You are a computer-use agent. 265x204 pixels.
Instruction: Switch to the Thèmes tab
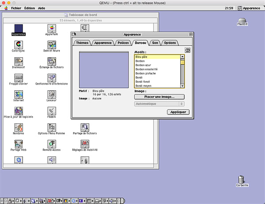(82, 43)
